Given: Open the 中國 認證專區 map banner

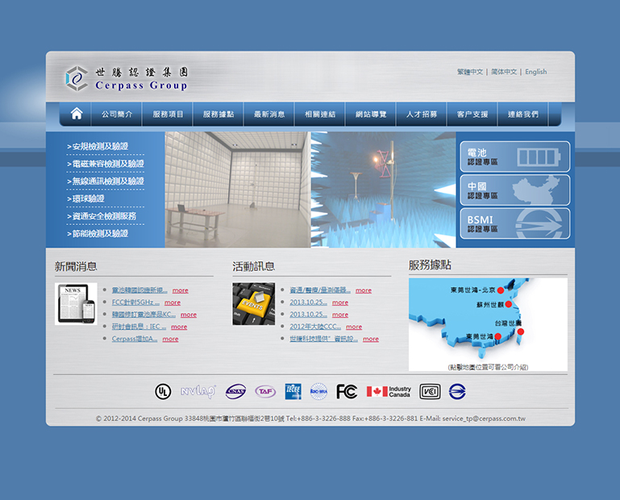Looking at the screenshot, I should coord(515,190).
